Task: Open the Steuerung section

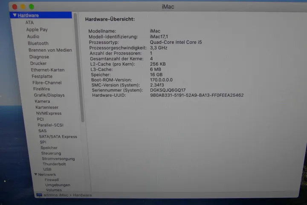Action: coord(51,153)
